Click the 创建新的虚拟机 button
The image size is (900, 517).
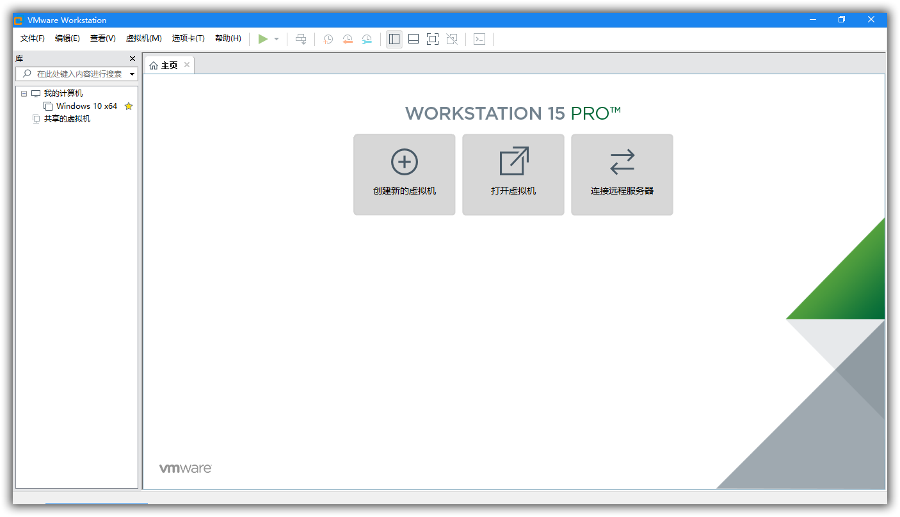[x=405, y=175]
